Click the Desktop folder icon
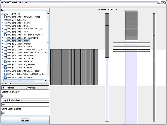 5,26
